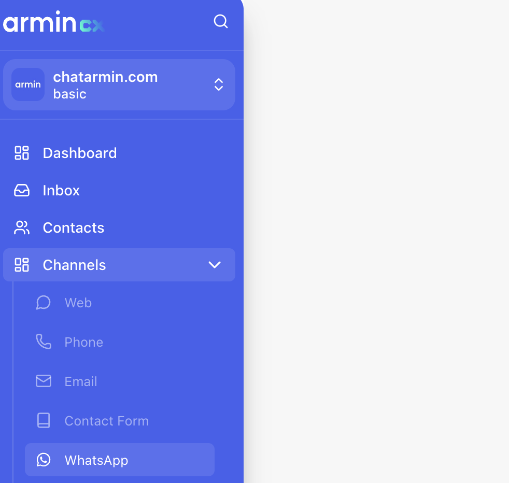Open the Dashboard menu item
This screenshot has width=509, height=483.
[x=80, y=153]
